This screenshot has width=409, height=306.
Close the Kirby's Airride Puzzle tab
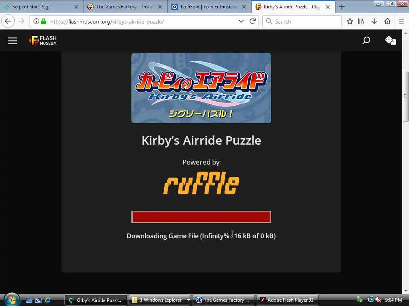[x=328, y=7]
